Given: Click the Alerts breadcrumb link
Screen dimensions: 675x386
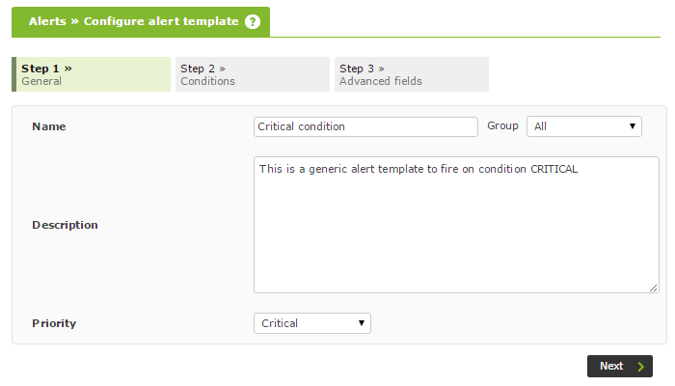Looking at the screenshot, I should [x=47, y=21].
